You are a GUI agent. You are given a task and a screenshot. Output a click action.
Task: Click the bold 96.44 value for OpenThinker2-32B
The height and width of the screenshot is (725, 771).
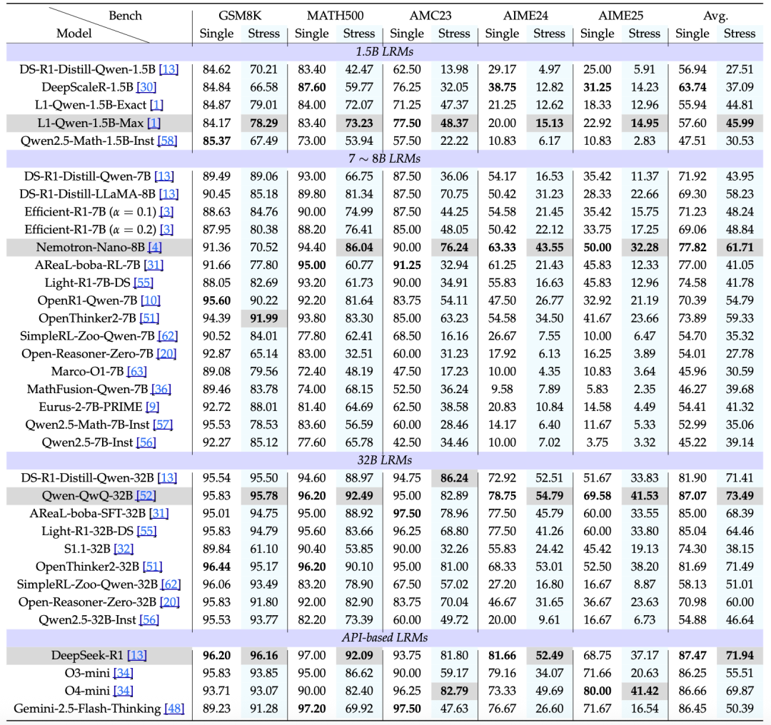216,567
